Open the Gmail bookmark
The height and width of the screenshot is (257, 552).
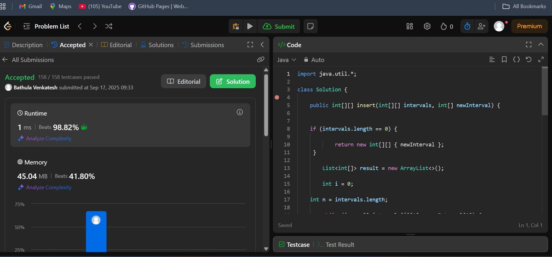pos(30,6)
